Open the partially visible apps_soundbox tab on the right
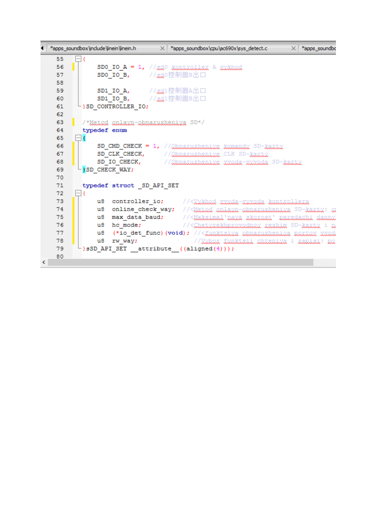Screen dimensions: 369x522 [317, 48]
